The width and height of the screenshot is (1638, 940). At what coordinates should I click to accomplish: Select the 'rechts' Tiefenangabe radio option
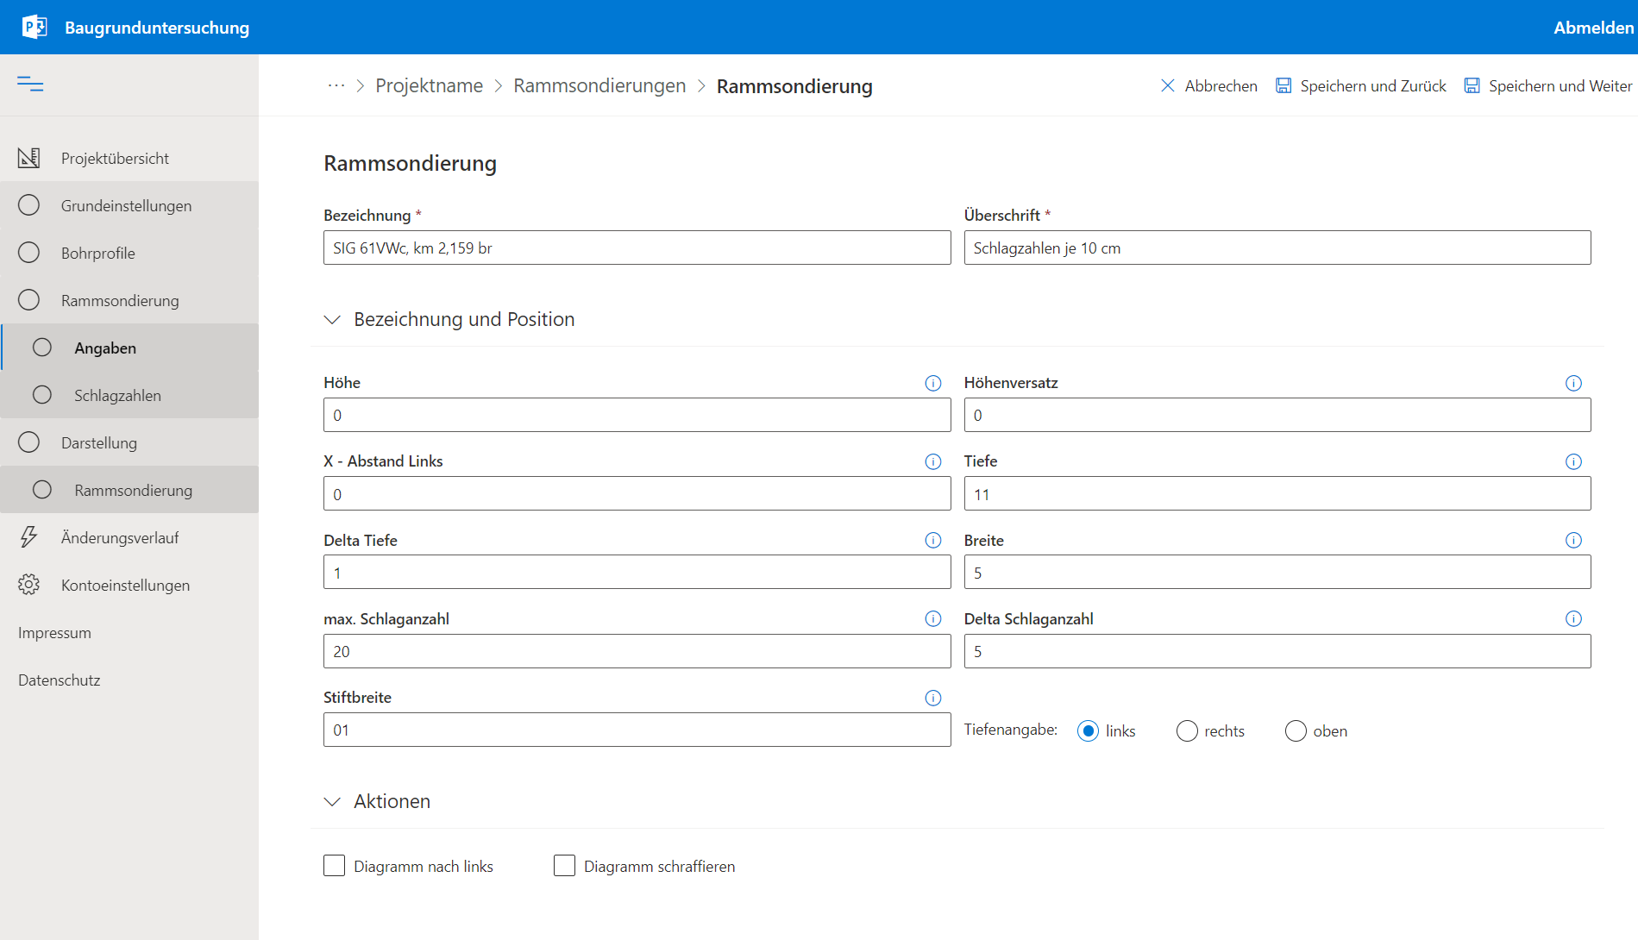pyautogui.click(x=1187, y=731)
